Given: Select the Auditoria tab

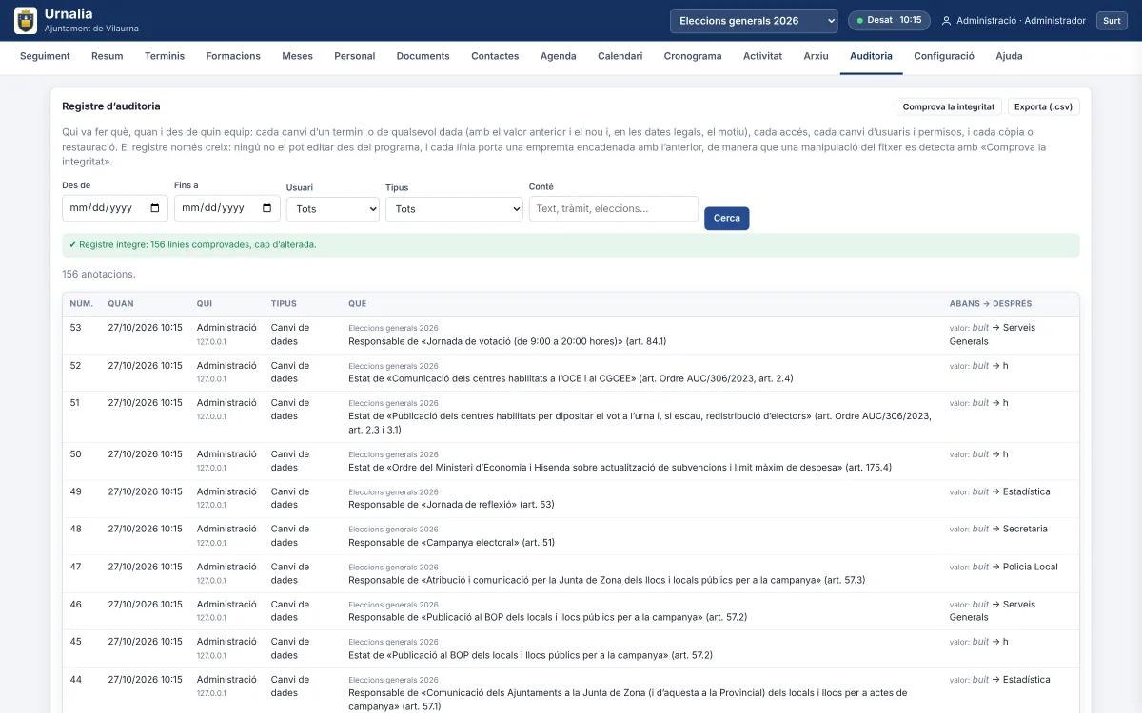Looking at the screenshot, I should pyautogui.click(x=871, y=56).
